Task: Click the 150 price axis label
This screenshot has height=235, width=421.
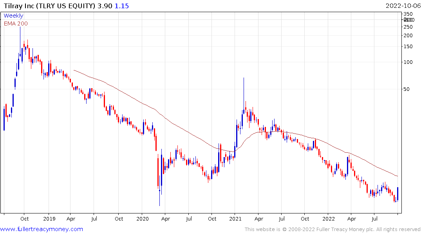Action: tap(408, 47)
